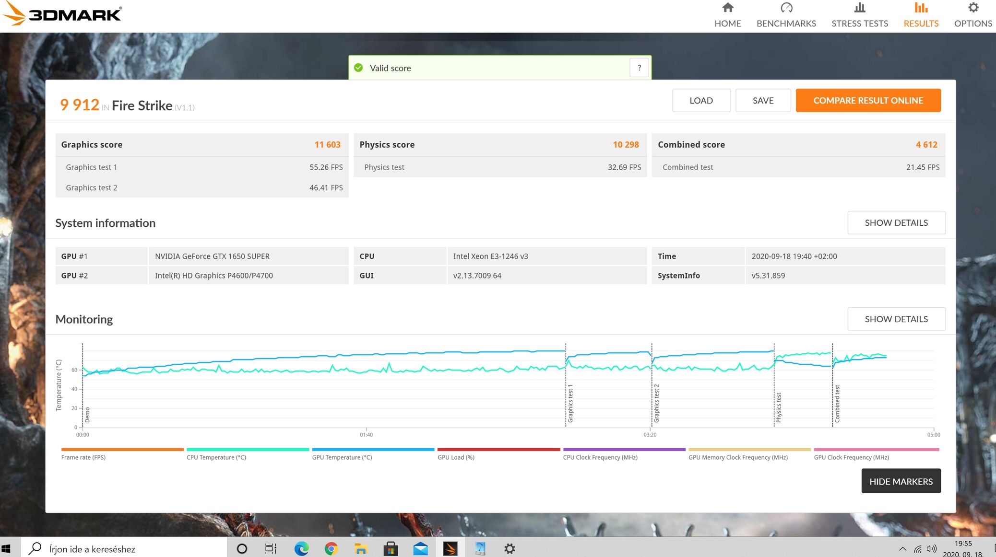Click the Combined test chart marker
This screenshot has height=557, width=996.
[837, 404]
